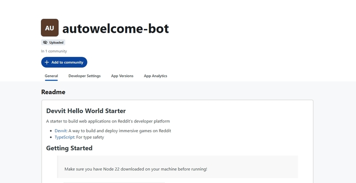Click 'A way to build and deploy' text
356x183 pixels.
120,131
